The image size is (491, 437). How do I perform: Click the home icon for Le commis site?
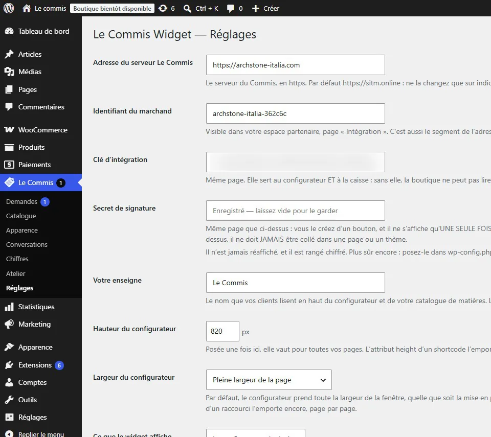point(27,9)
